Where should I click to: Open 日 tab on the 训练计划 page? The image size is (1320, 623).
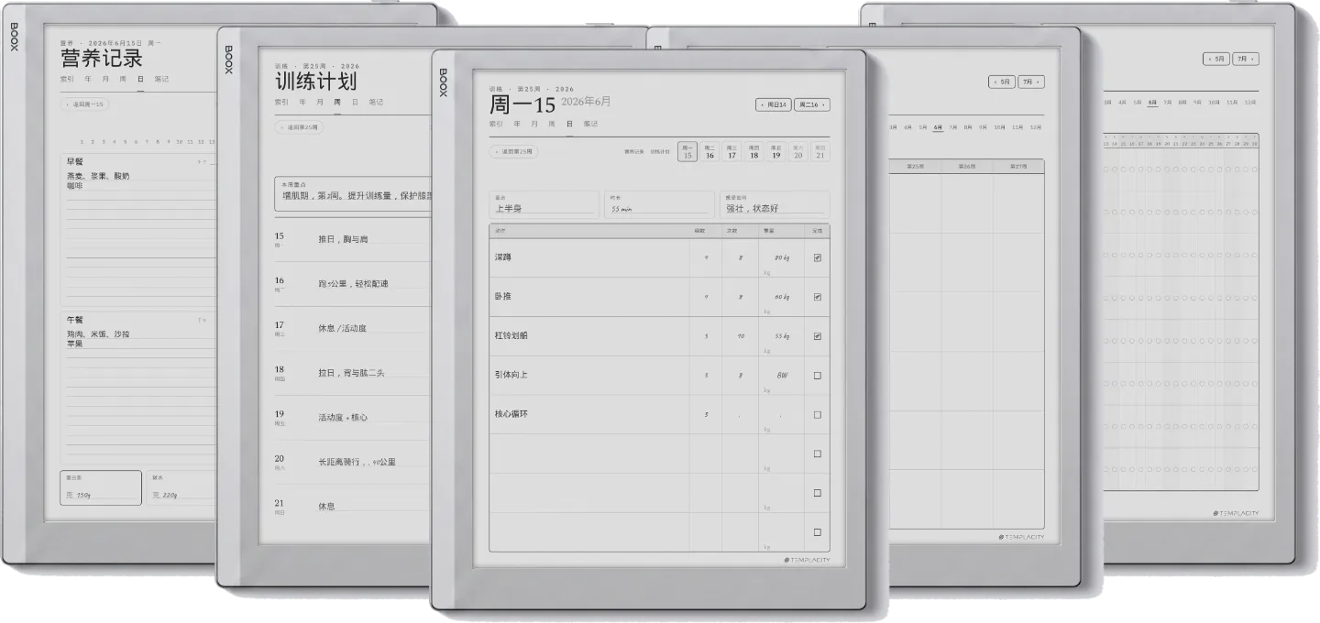click(356, 102)
